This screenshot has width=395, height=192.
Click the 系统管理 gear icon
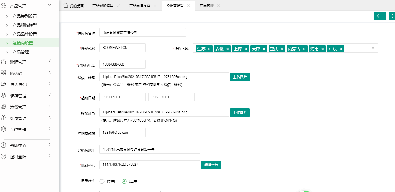click(3, 129)
